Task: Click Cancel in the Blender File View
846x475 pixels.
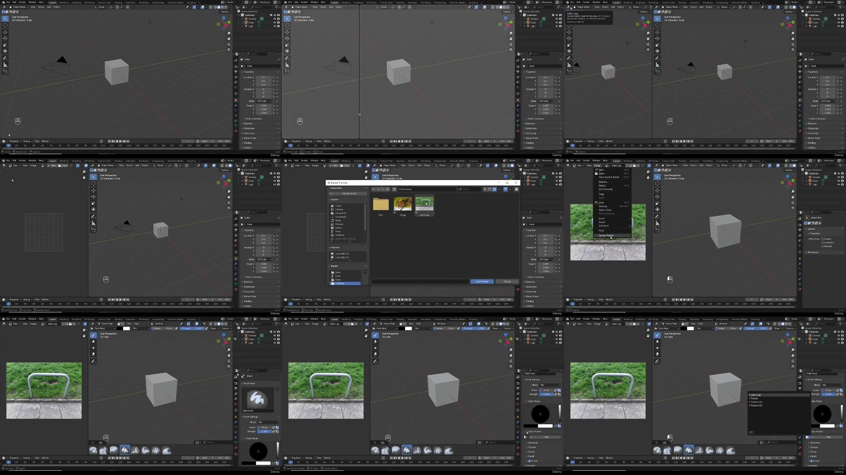Action: 507,281
